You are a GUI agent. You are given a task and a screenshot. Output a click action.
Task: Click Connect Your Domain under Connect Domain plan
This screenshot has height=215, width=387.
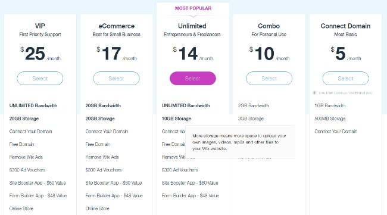(336, 131)
